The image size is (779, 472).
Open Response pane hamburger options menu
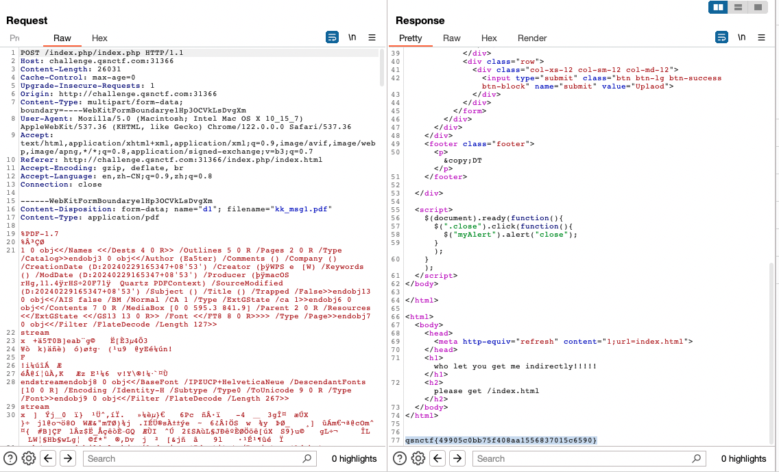[x=761, y=38]
